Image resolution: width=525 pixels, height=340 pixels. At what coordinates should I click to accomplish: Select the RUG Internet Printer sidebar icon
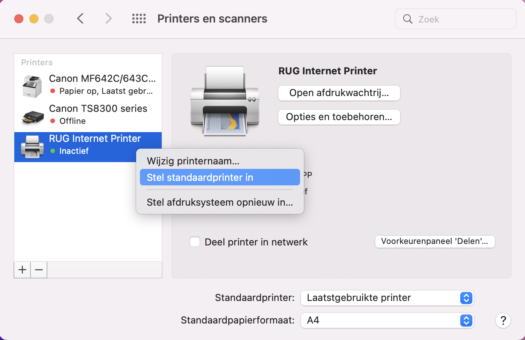pyautogui.click(x=32, y=147)
